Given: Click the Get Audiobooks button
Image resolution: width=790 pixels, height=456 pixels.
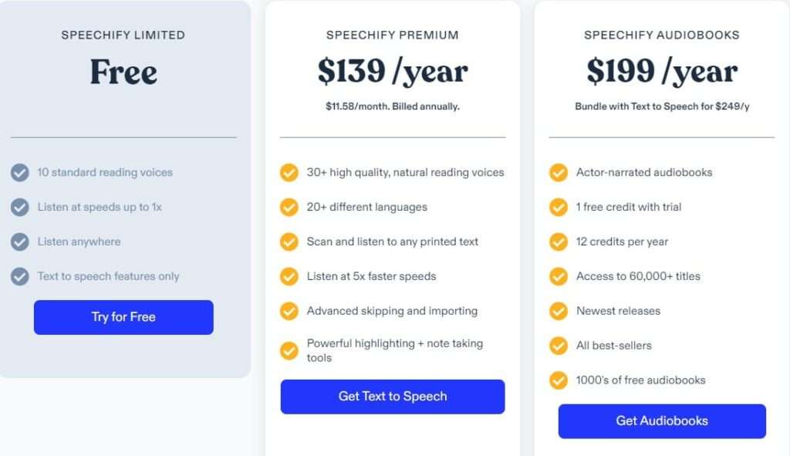Looking at the screenshot, I should point(662,421).
